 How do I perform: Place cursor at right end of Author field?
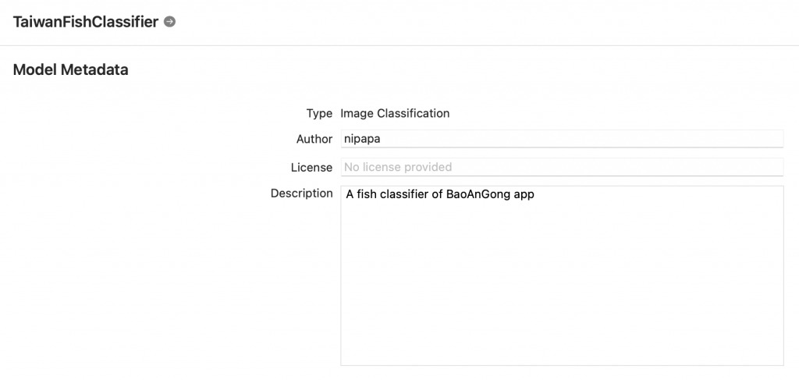click(777, 139)
